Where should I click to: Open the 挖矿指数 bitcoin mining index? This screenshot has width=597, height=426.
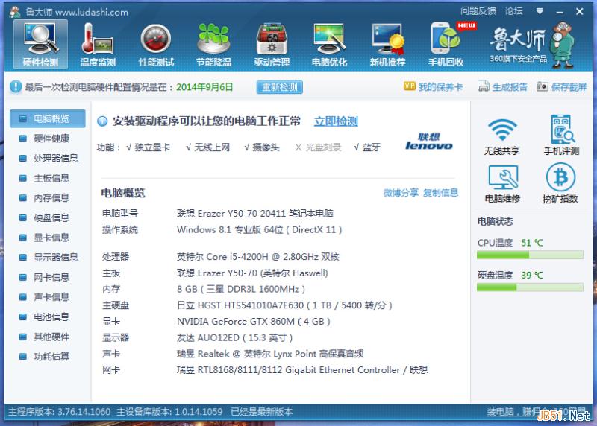560,183
